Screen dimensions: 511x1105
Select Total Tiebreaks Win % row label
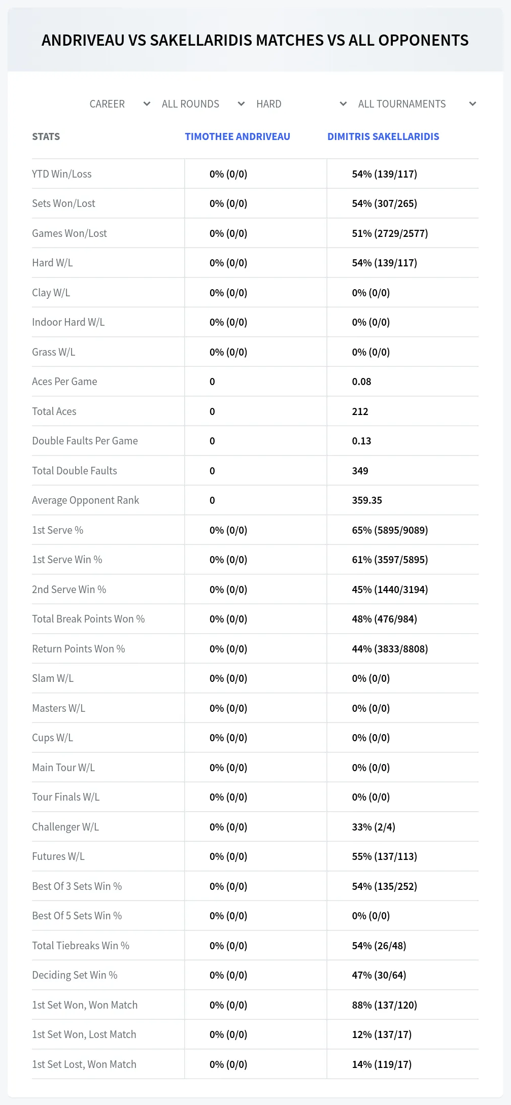[81, 946]
